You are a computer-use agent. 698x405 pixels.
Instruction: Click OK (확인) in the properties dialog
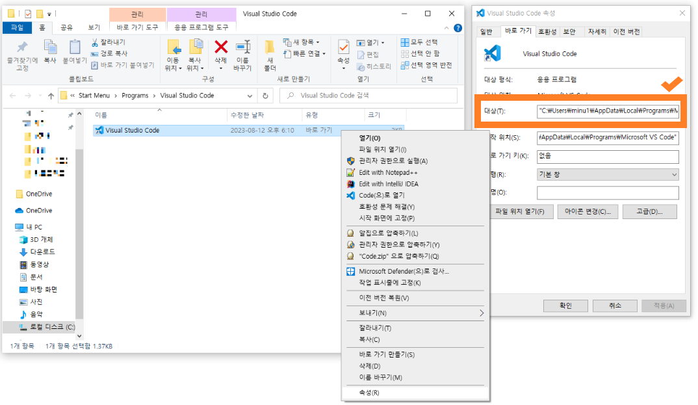[565, 306]
